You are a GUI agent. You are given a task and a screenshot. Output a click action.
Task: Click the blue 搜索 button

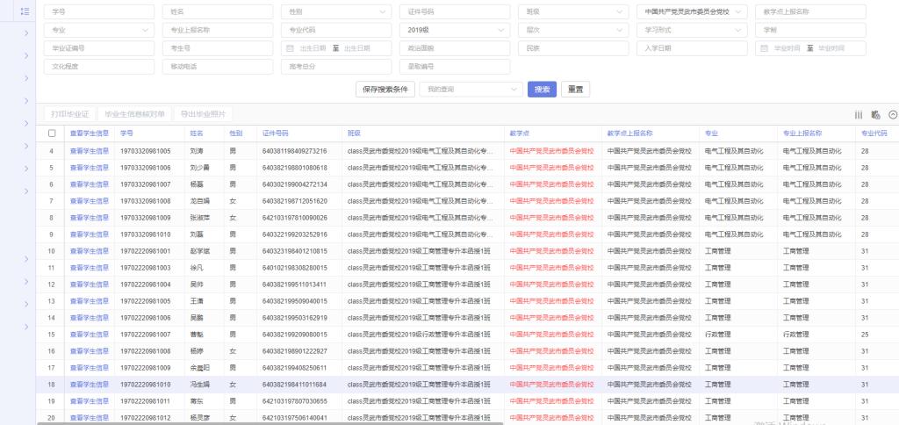542,90
